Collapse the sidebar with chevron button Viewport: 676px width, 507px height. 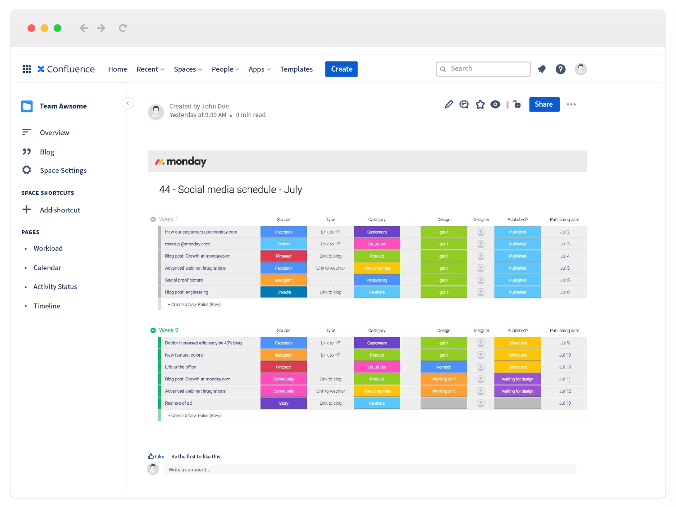[128, 103]
